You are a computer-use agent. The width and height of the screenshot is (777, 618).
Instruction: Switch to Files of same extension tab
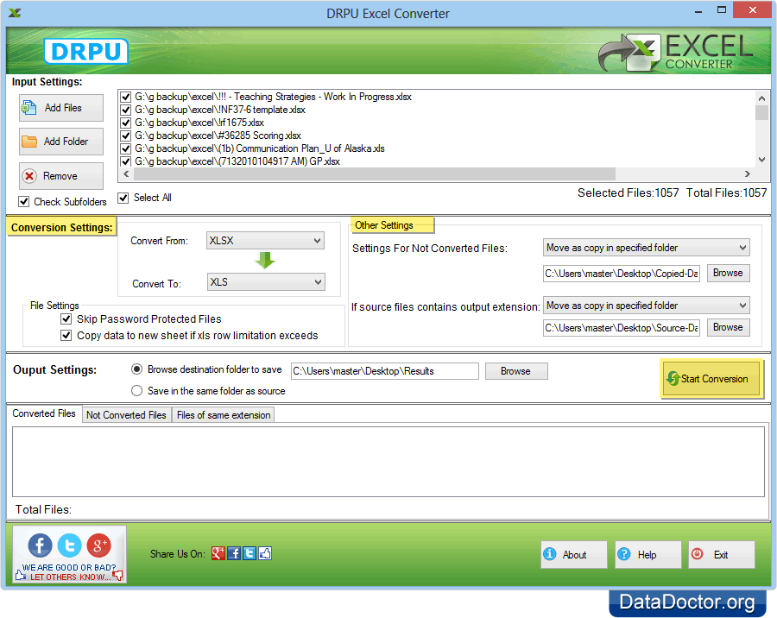tap(224, 415)
